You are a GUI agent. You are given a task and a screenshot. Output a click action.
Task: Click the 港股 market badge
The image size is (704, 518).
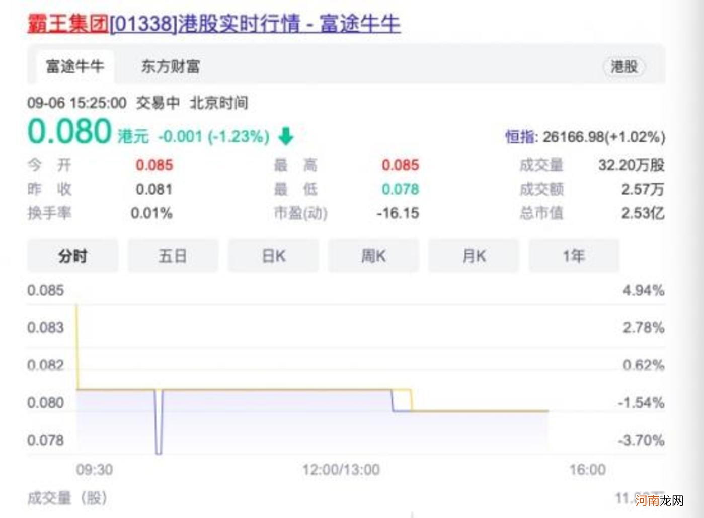point(624,66)
